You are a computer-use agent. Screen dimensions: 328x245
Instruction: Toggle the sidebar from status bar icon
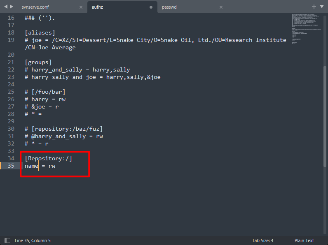[x=7, y=240]
